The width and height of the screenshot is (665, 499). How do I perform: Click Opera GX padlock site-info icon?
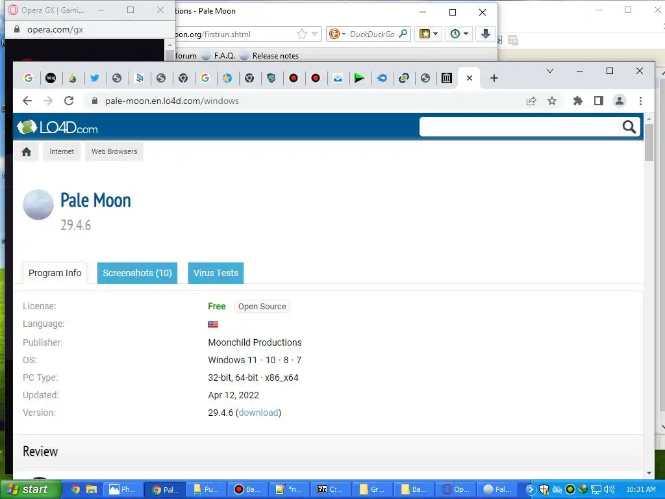(x=17, y=29)
